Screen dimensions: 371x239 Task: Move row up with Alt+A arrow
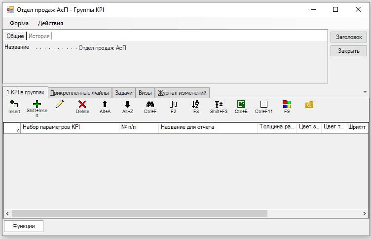[105, 104]
